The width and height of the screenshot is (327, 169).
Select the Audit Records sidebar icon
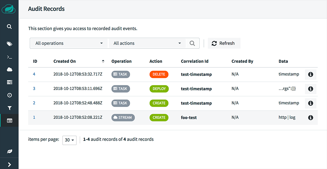(x=9, y=120)
